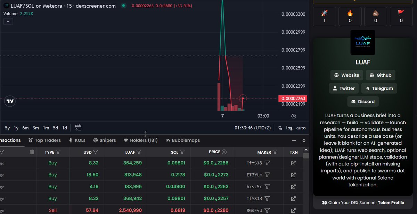Filter transactions by USD column

(x=96, y=152)
